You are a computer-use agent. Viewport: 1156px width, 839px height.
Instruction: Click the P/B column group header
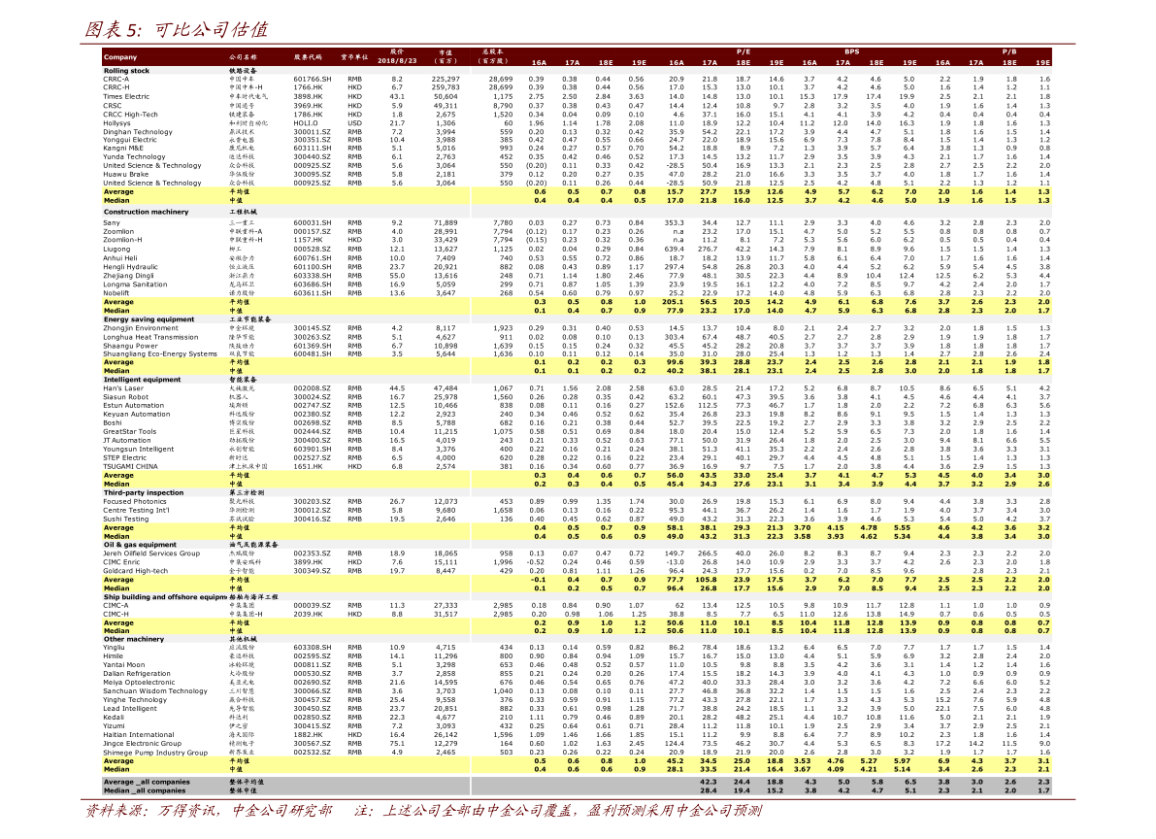pos(1008,50)
